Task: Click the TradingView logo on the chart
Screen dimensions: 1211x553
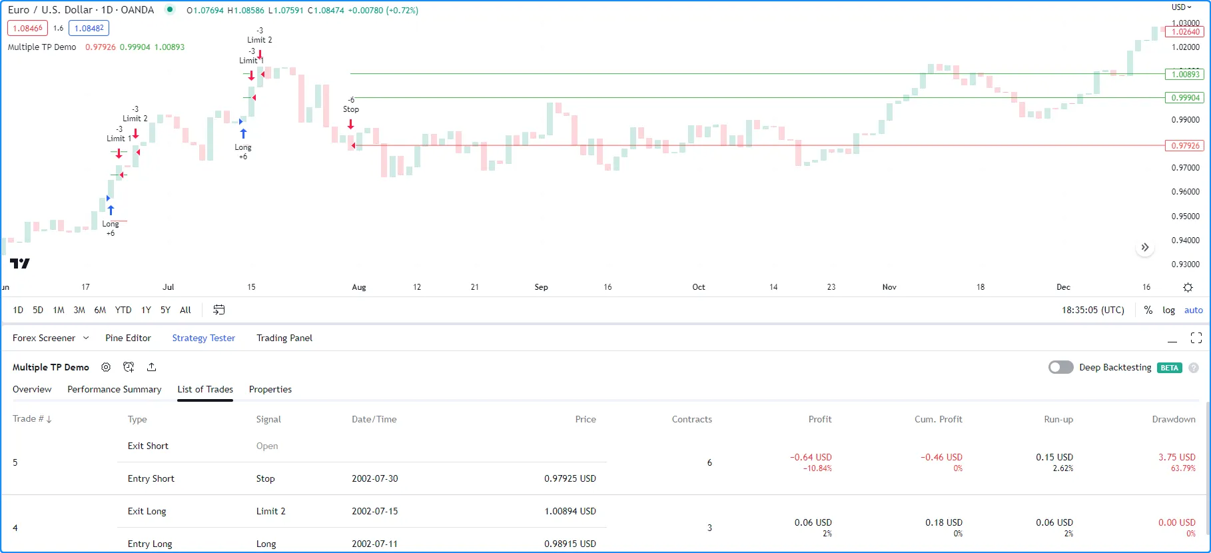Action: (20, 263)
